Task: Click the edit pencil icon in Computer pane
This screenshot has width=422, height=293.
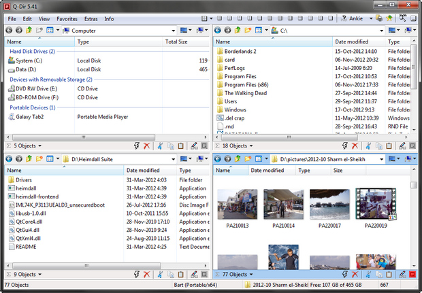Action: 194,145
